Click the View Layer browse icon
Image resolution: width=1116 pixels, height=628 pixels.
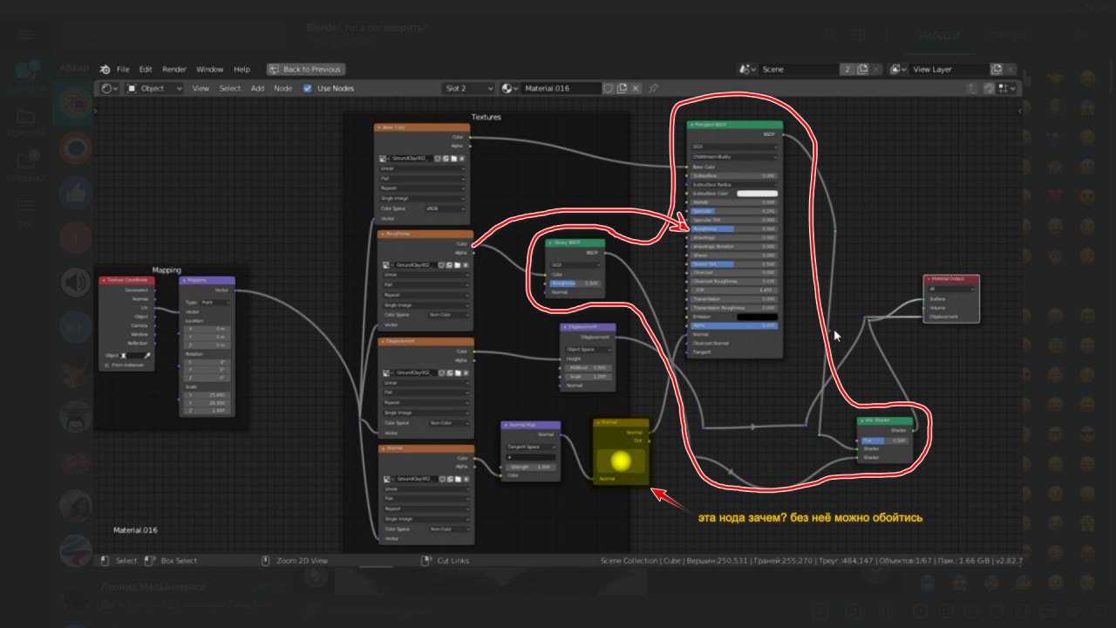click(898, 69)
